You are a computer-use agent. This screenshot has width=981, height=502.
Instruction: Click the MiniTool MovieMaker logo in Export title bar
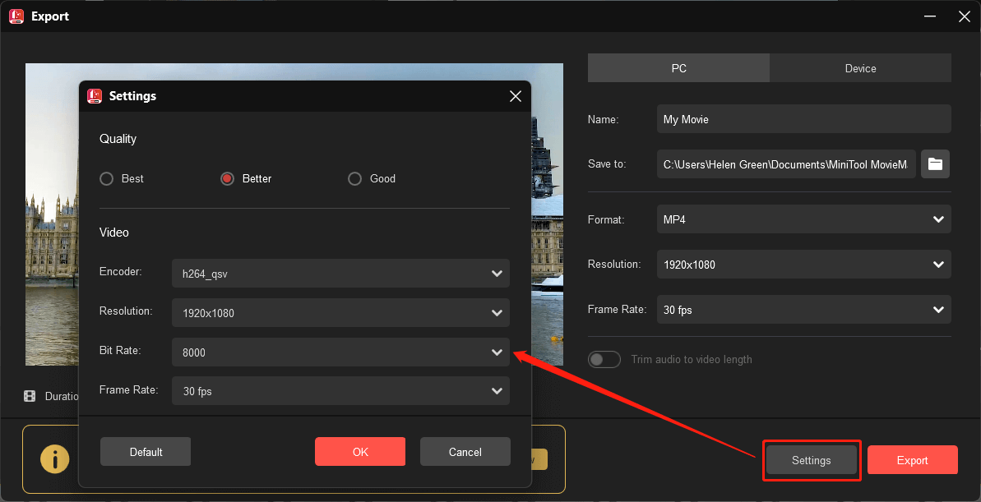pyautogui.click(x=16, y=16)
